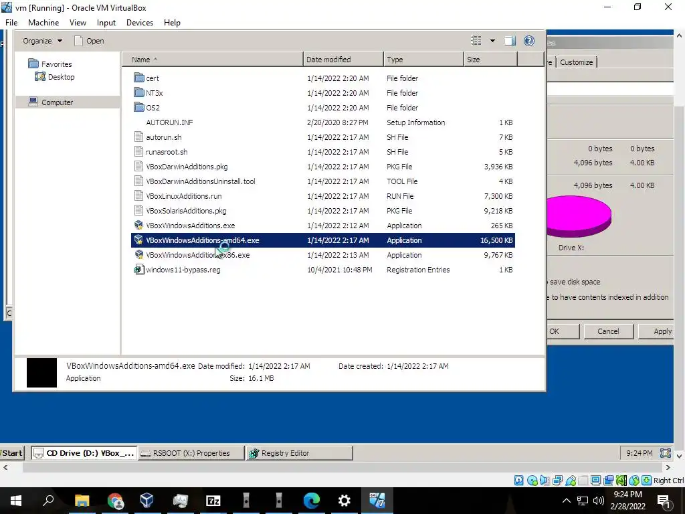The height and width of the screenshot is (514, 685).
Task: Click guest tray icon beside 9:24 PM
Action: [665, 453]
